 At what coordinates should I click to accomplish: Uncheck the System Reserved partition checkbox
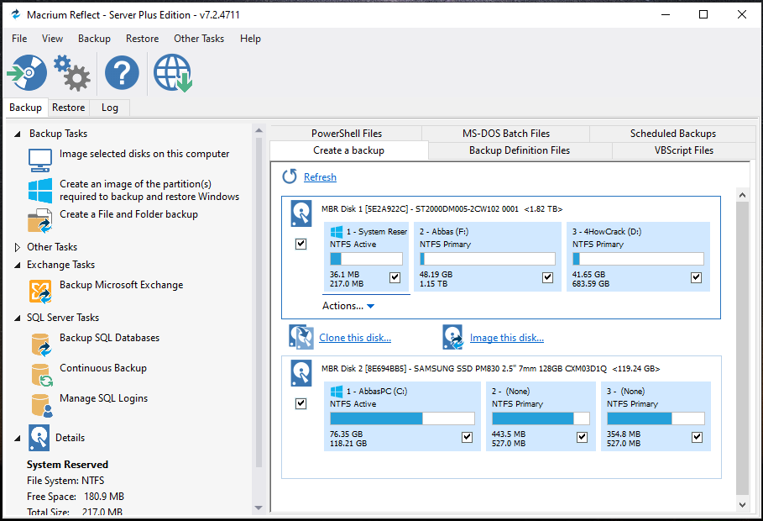(x=395, y=277)
